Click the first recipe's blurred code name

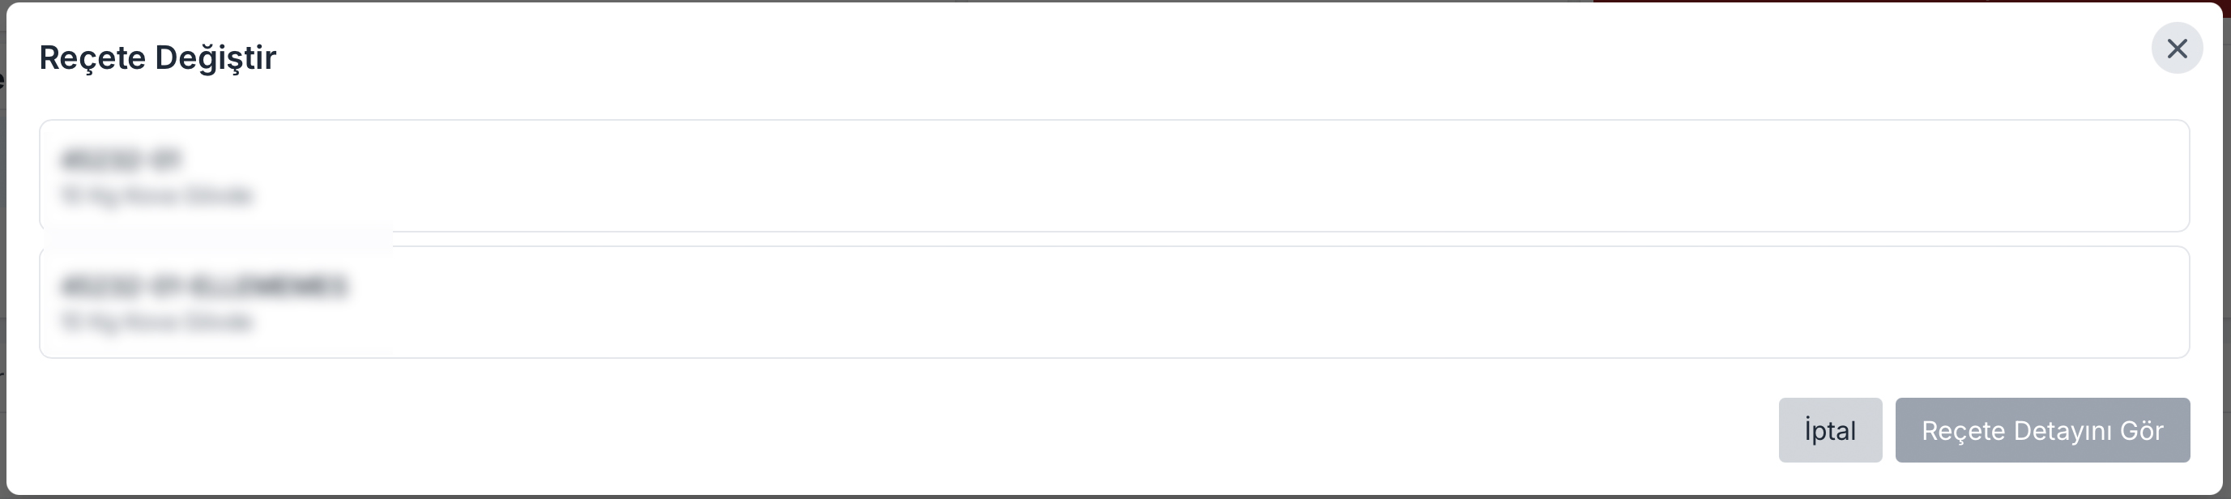[x=121, y=160]
